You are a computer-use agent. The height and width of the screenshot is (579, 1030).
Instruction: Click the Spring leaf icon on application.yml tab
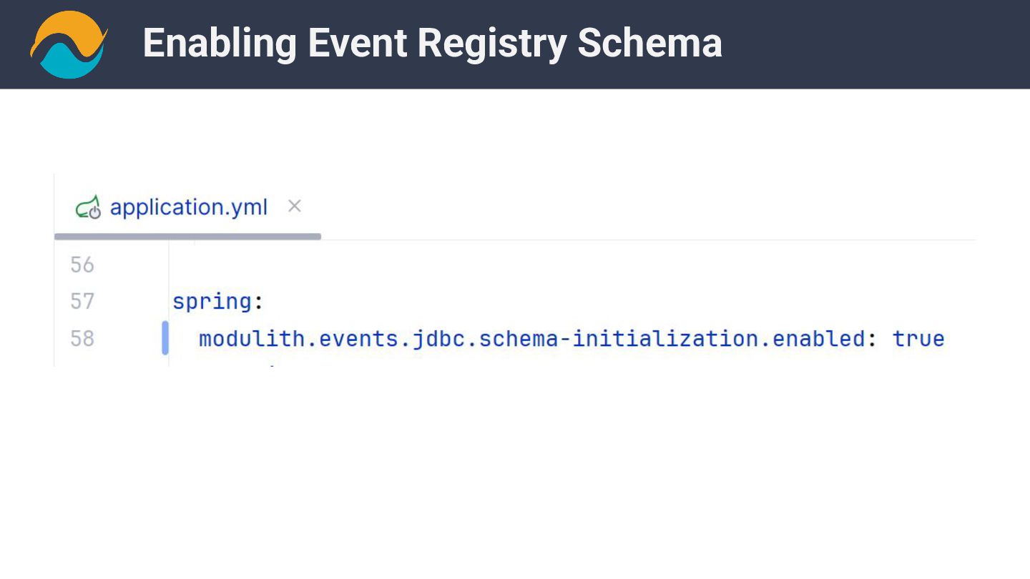coord(89,207)
